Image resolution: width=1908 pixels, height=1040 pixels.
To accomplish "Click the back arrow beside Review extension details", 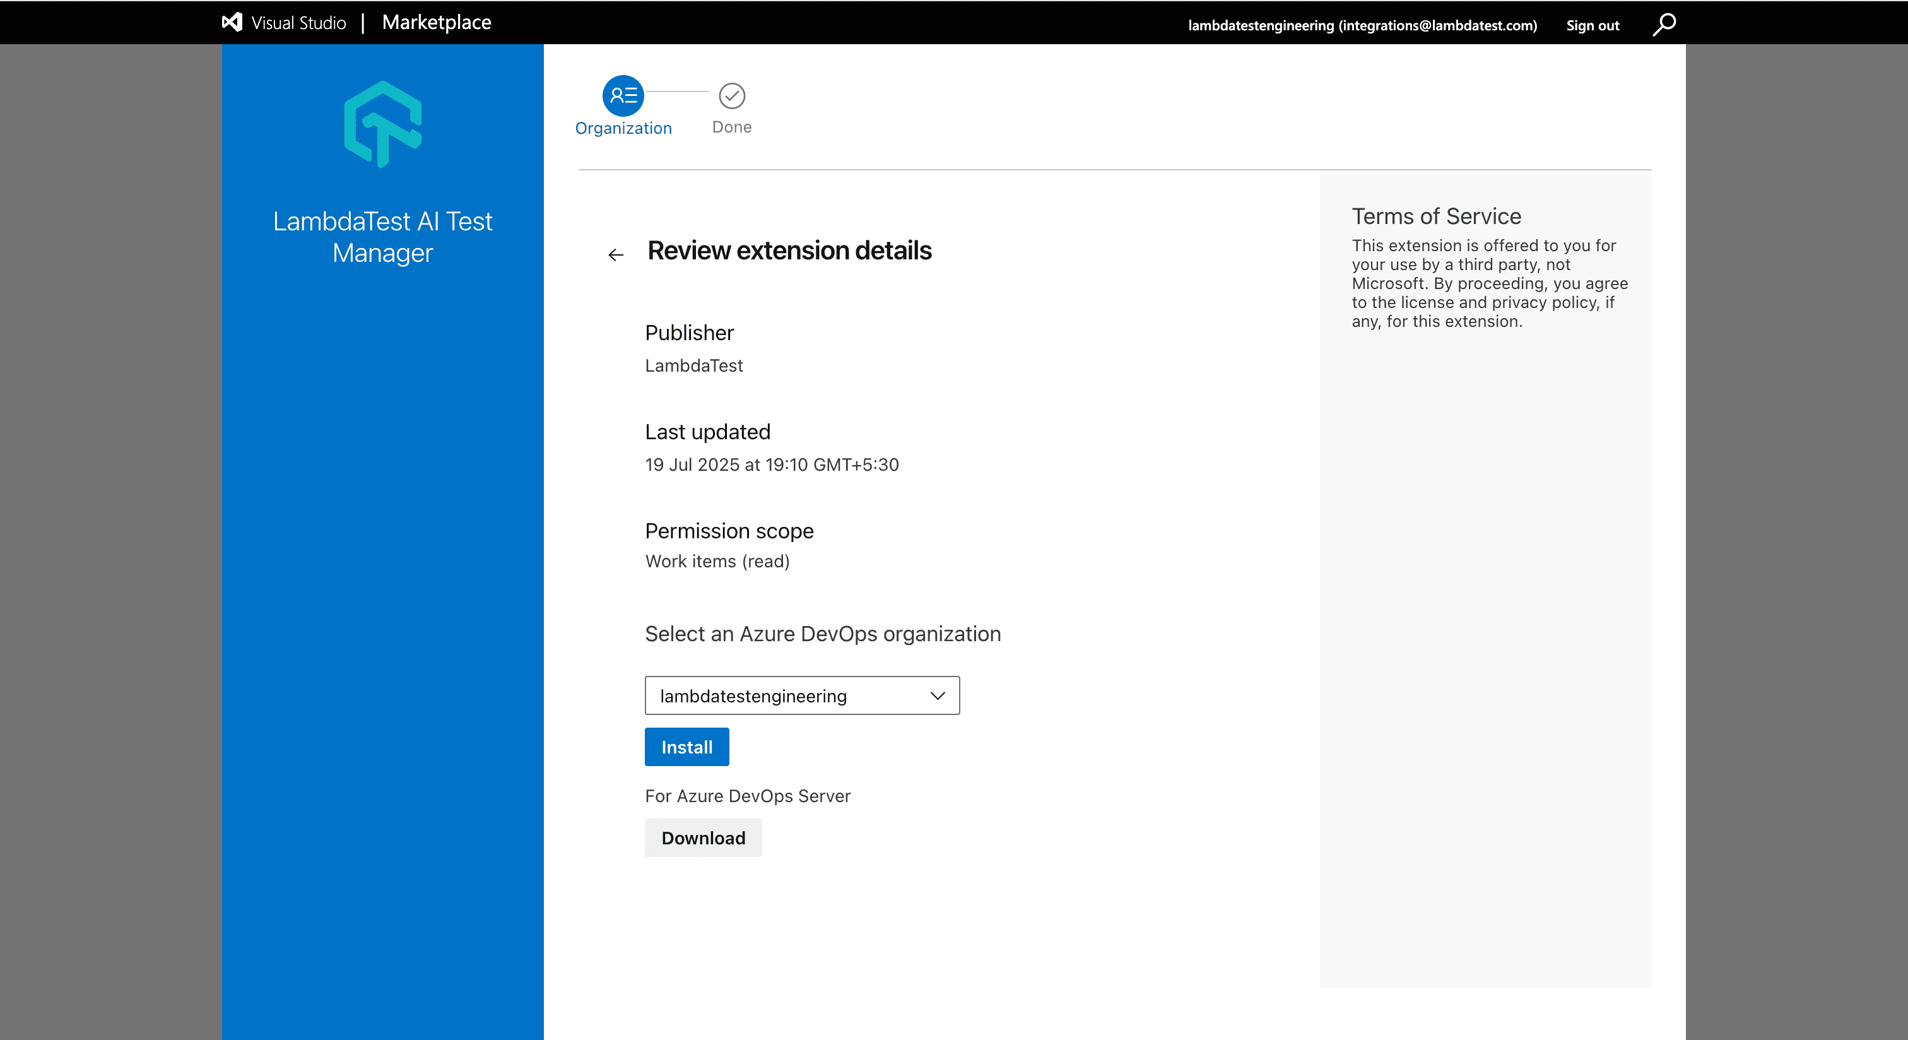I will (616, 254).
